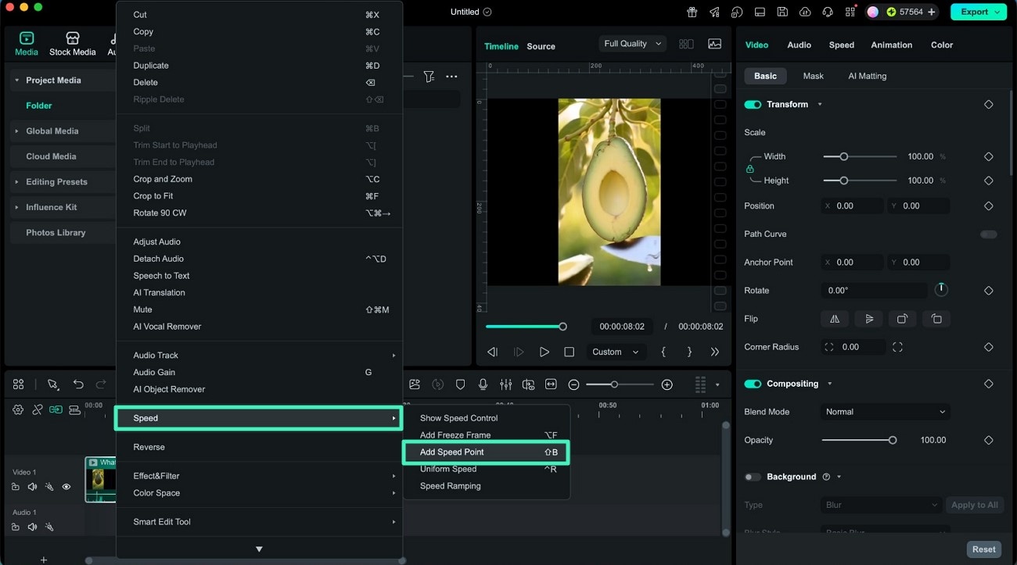Click the microphone voiceover icon
1017x565 pixels.
coord(483,384)
